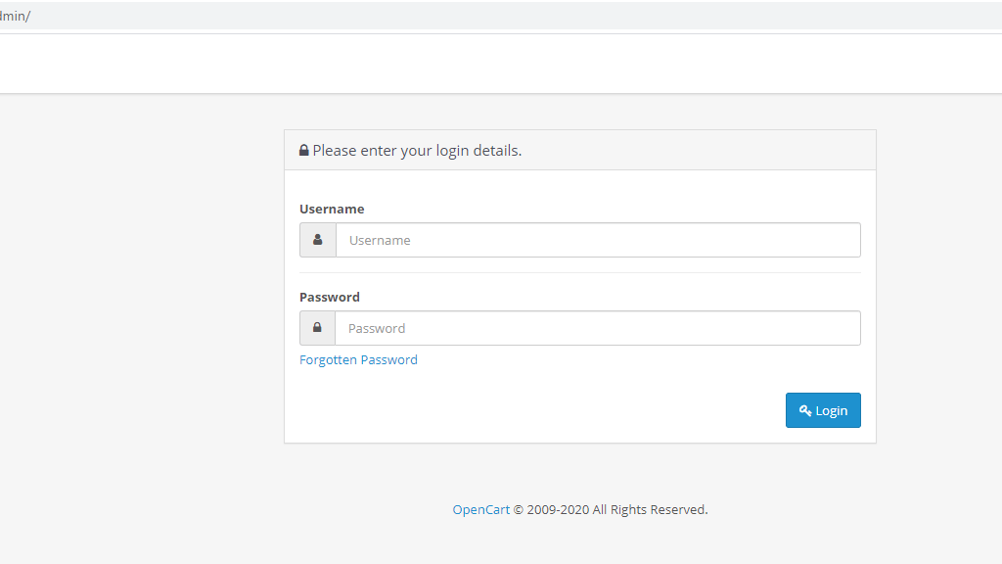The image size is (1002, 564).
Task: Click the Login button label text
Action: click(x=831, y=410)
